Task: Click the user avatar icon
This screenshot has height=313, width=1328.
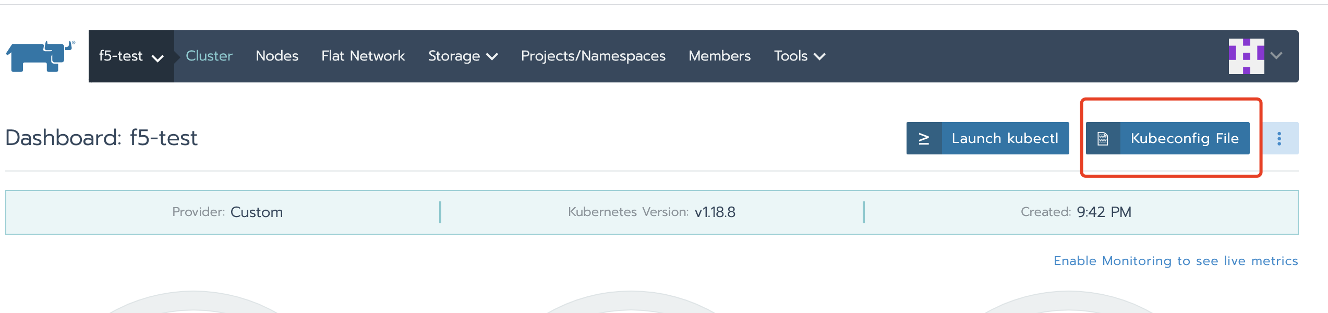Action: click(x=1246, y=56)
